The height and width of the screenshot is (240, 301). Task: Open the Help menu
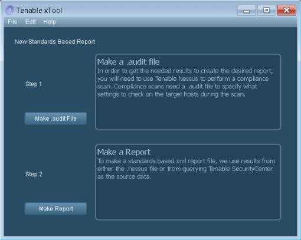point(50,21)
